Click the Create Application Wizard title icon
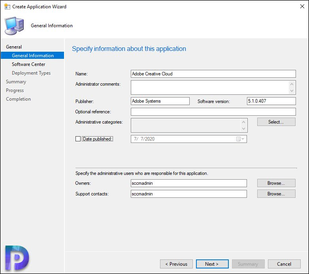Viewport: 309px width, 274px height. tap(7, 6)
